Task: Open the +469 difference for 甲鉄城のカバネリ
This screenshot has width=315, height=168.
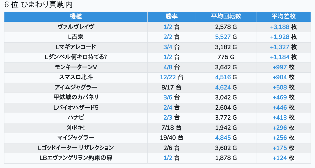Action: tap(279, 97)
